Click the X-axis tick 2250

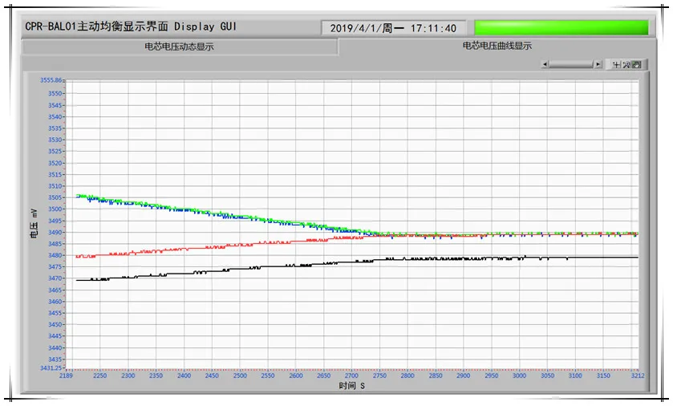click(x=100, y=376)
